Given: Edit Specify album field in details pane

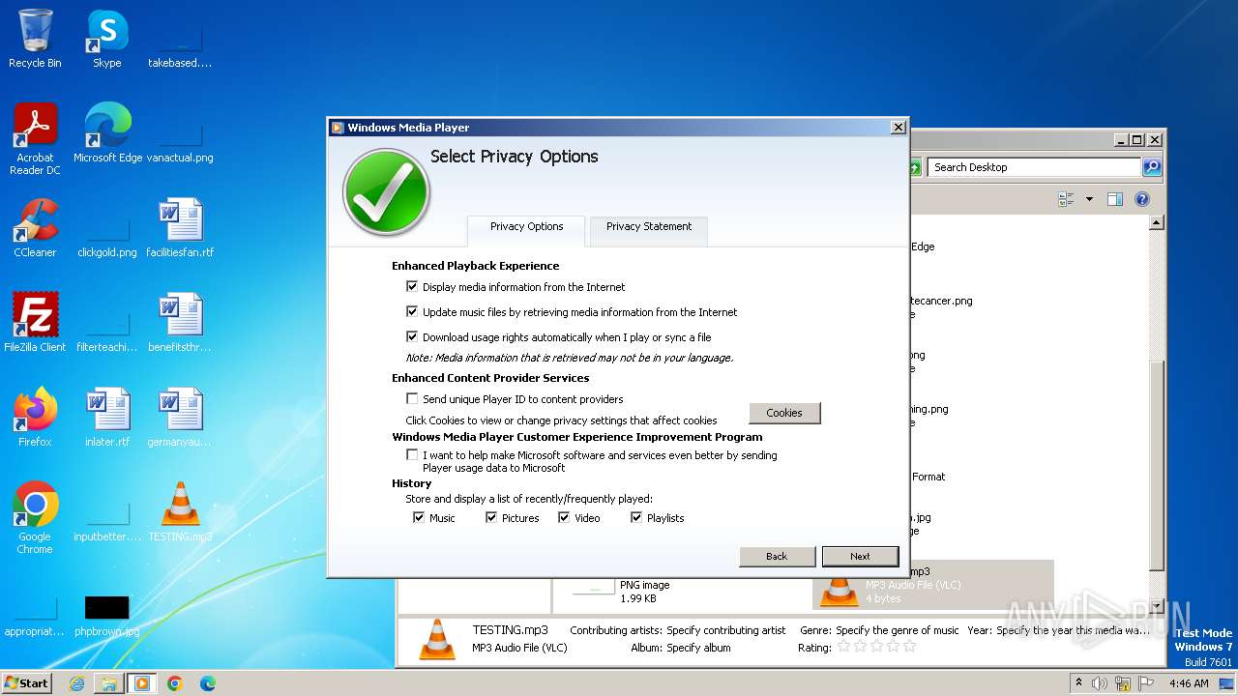Looking at the screenshot, I should pyautogui.click(x=698, y=648).
